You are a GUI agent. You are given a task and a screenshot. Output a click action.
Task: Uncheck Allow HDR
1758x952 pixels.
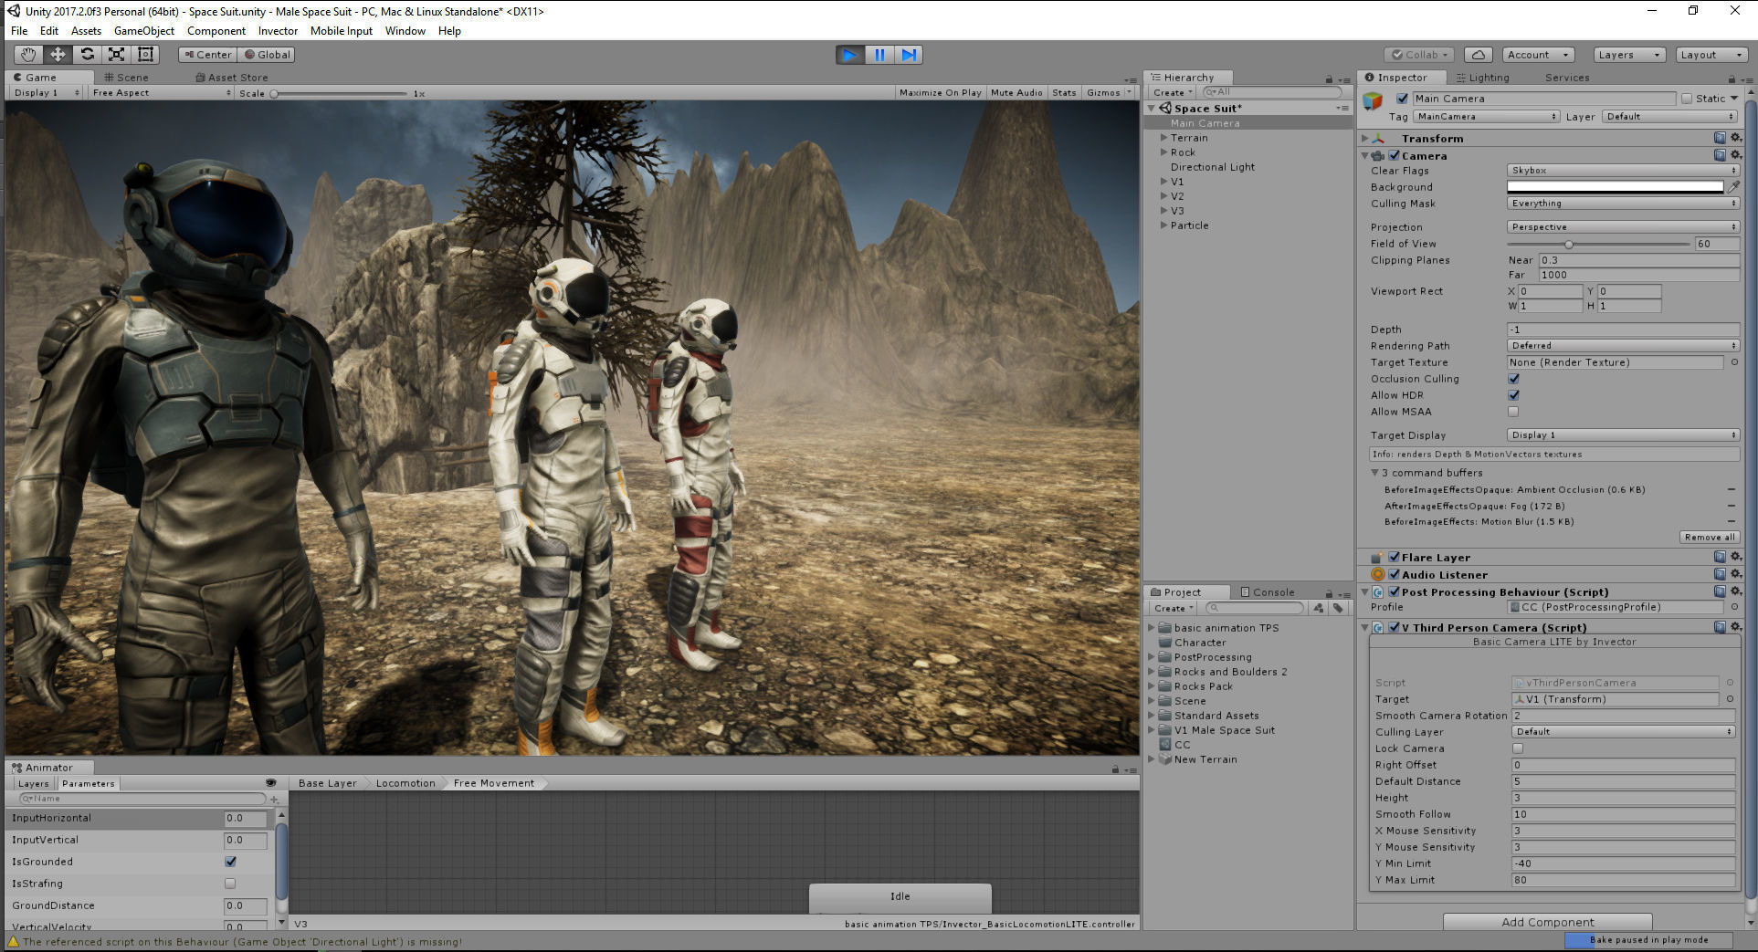[1513, 395]
